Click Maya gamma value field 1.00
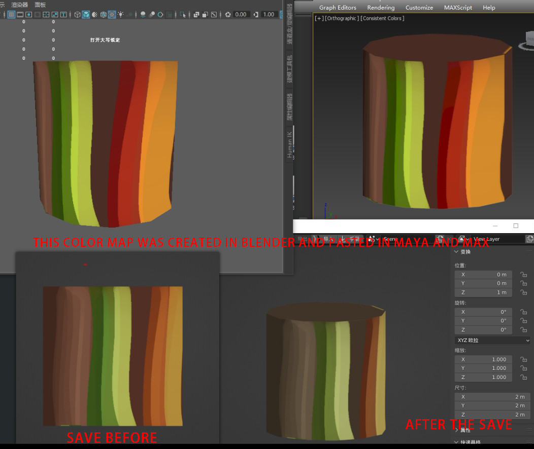This screenshot has width=534, height=449. pos(269,15)
